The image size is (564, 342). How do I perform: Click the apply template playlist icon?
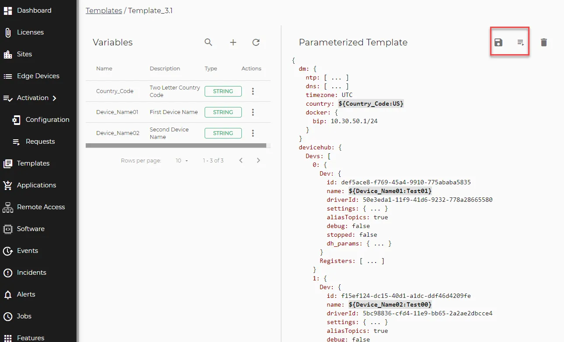(521, 42)
